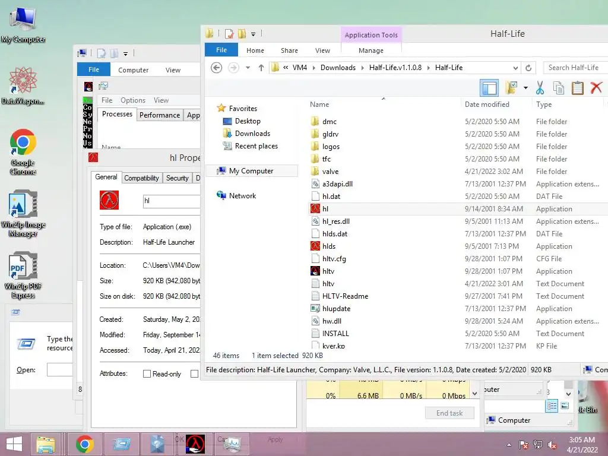Select Recent places under Favorites
This screenshot has width=608, height=456.
click(x=256, y=146)
